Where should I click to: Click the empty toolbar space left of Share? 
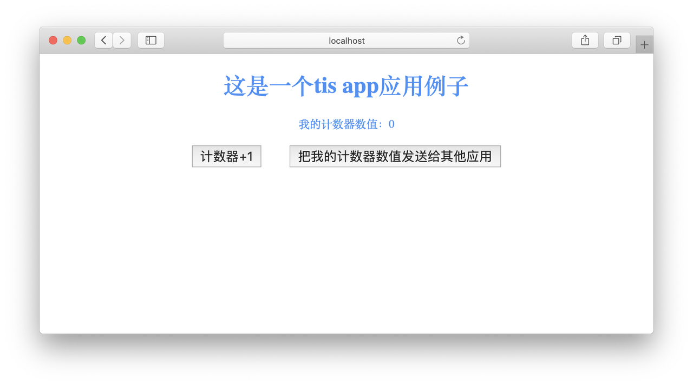coord(520,41)
